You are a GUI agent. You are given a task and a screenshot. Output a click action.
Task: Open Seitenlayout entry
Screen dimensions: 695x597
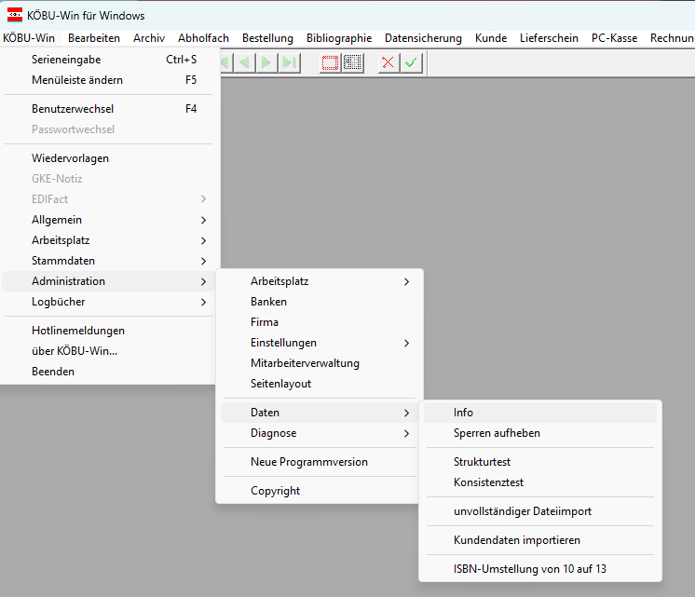[x=320, y=384]
